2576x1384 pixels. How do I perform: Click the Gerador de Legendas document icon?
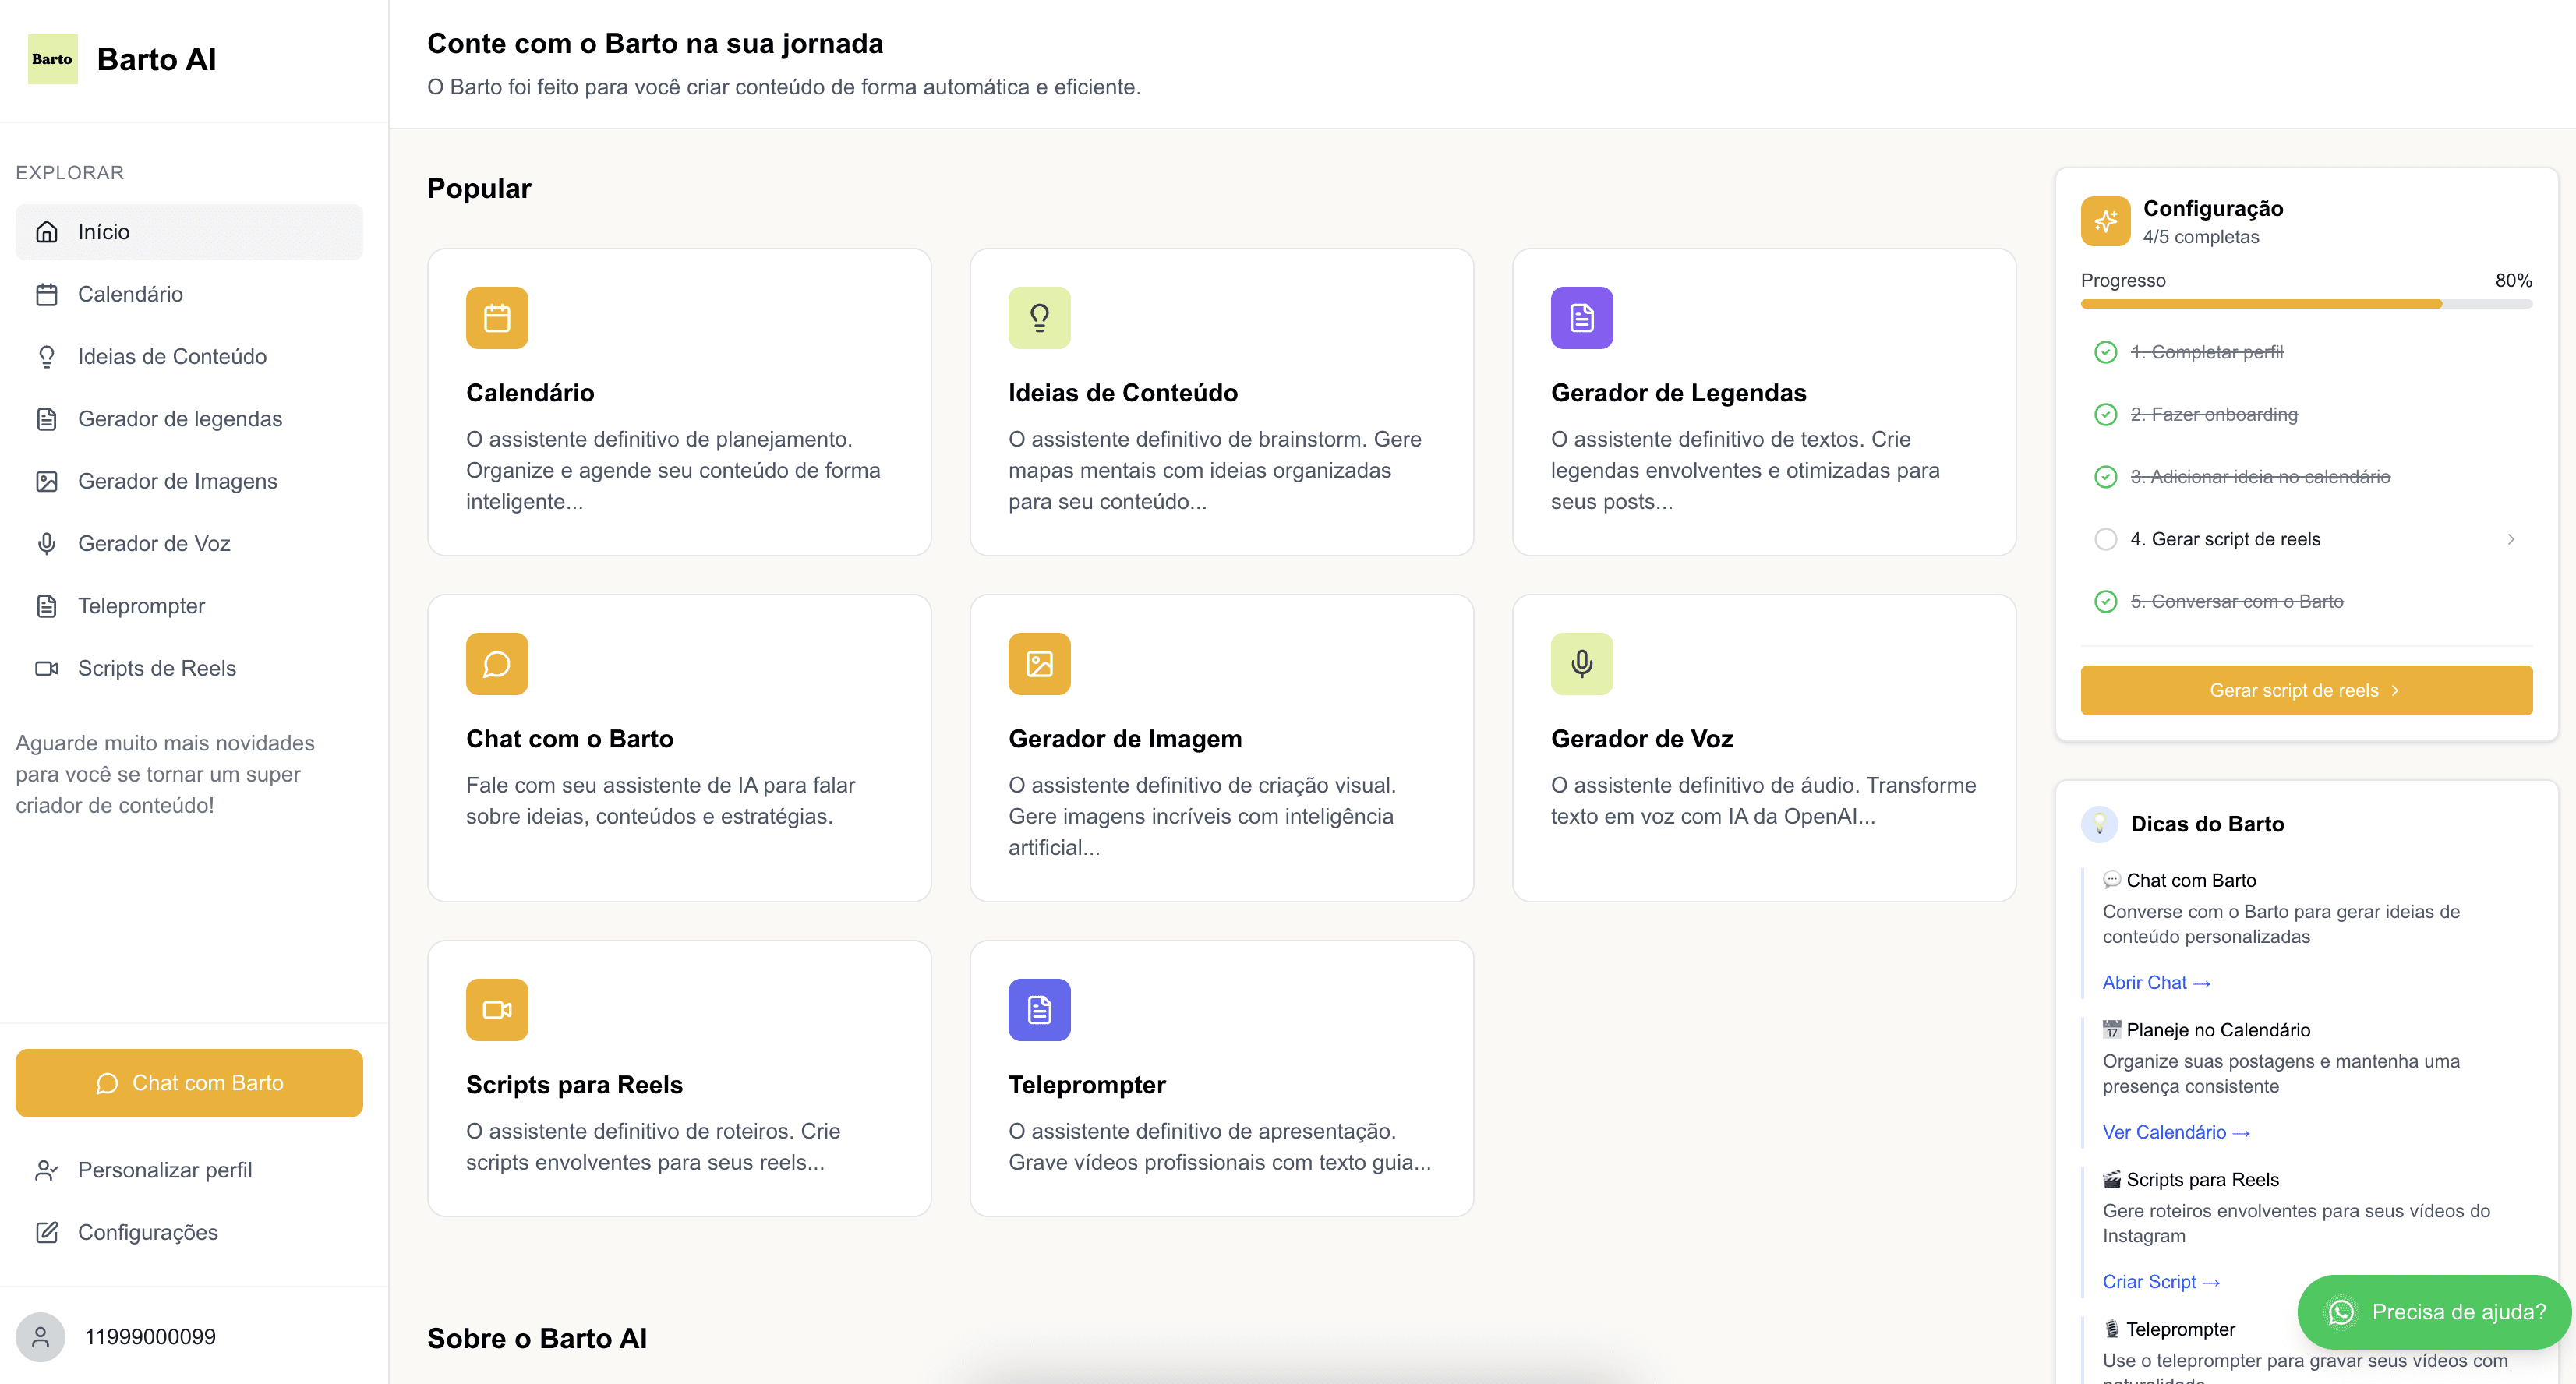pos(1581,318)
